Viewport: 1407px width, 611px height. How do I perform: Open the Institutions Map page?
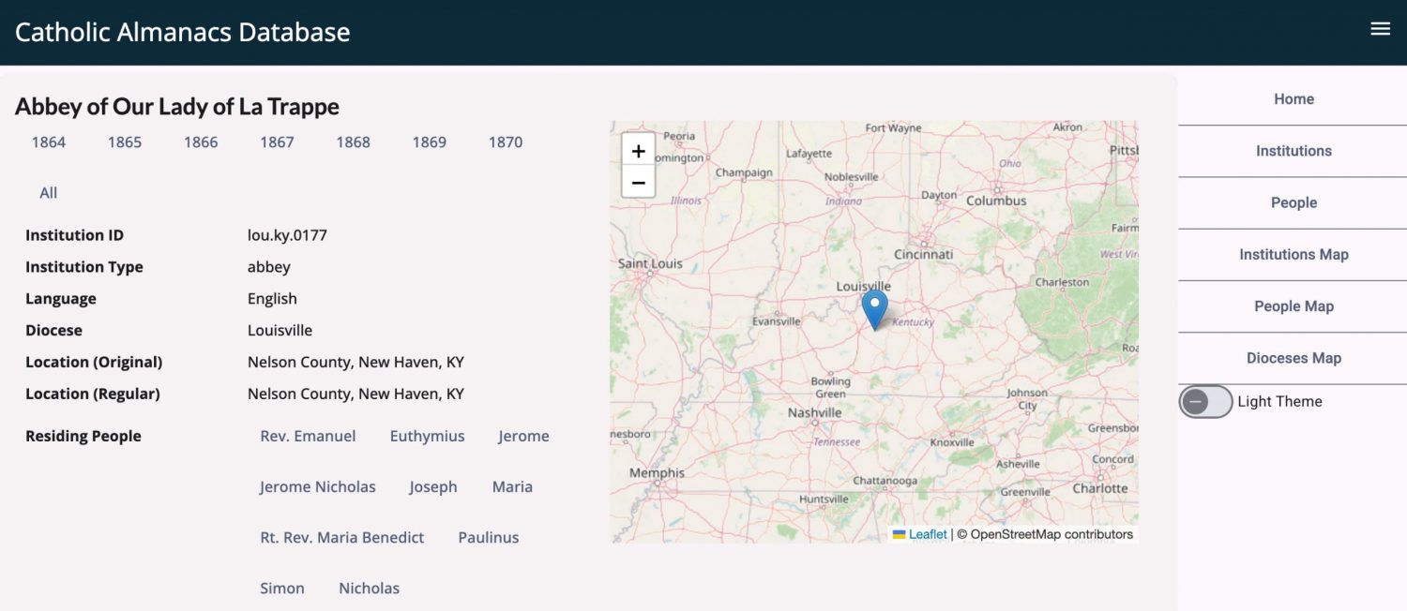click(1293, 255)
